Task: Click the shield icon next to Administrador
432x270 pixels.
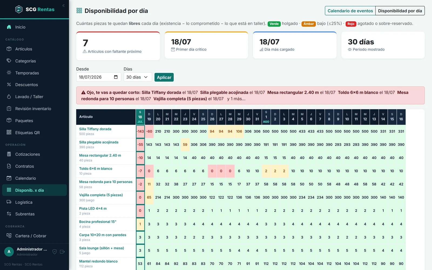Action: [55, 252]
